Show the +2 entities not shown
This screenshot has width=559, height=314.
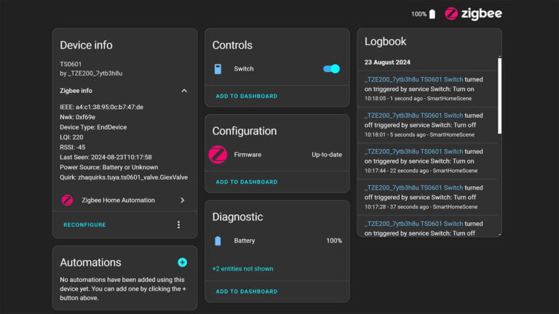pos(242,269)
